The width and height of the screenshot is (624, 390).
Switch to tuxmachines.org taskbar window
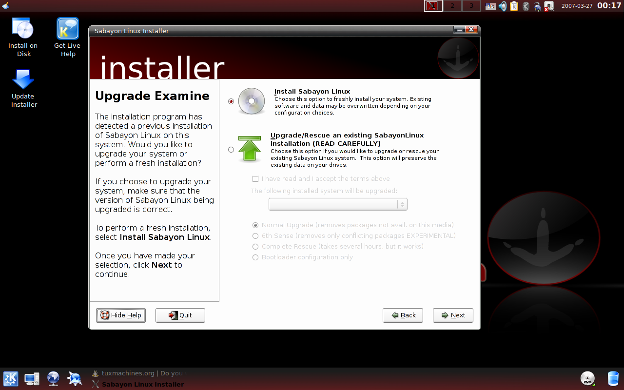click(x=138, y=373)
